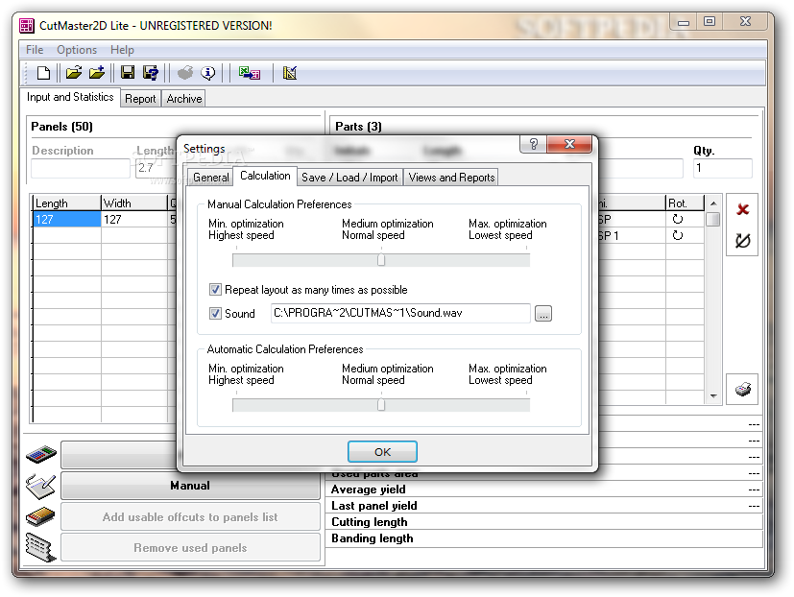Open the Options menu

pyautogui.click(x=77, y=50)
